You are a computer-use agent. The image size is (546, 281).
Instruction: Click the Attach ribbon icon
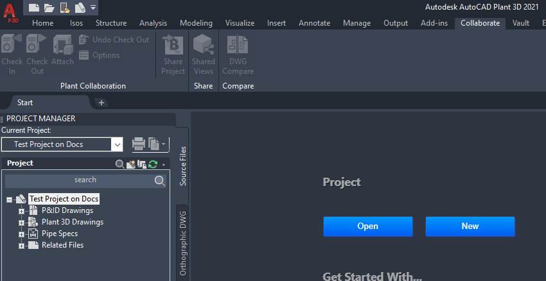62,44
